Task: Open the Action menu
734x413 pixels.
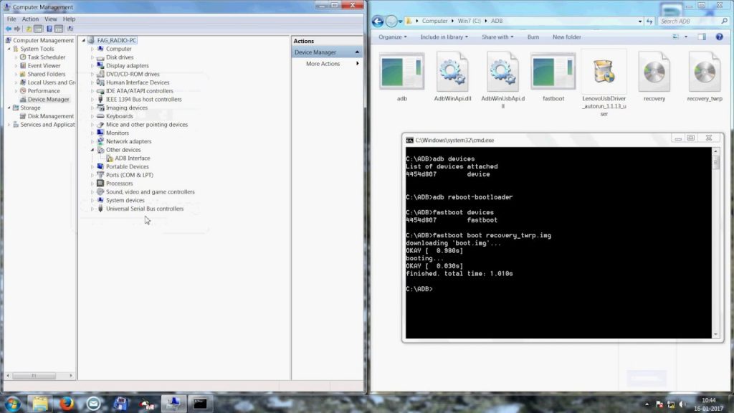Action: click(30, 19)
